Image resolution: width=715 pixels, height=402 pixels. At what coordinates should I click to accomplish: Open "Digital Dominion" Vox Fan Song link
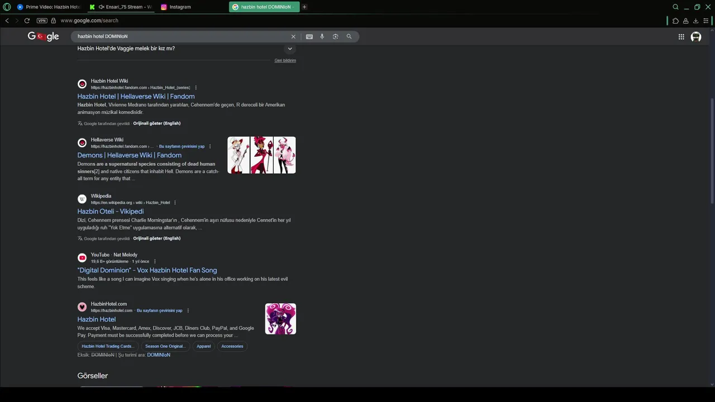tap(147, 270)
